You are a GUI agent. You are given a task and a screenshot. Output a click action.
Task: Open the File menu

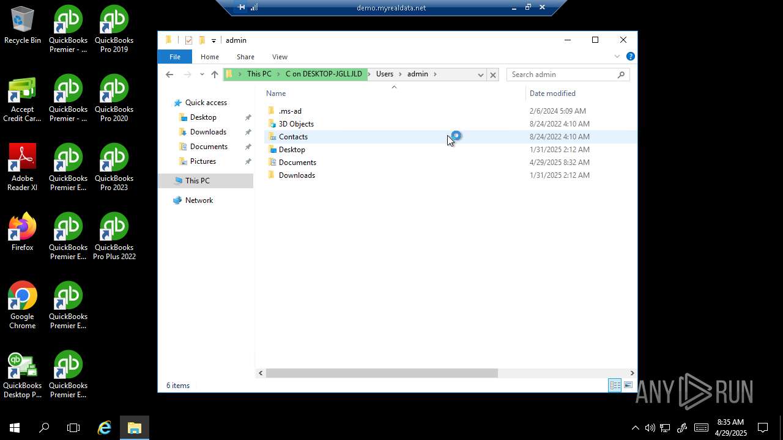175,56
